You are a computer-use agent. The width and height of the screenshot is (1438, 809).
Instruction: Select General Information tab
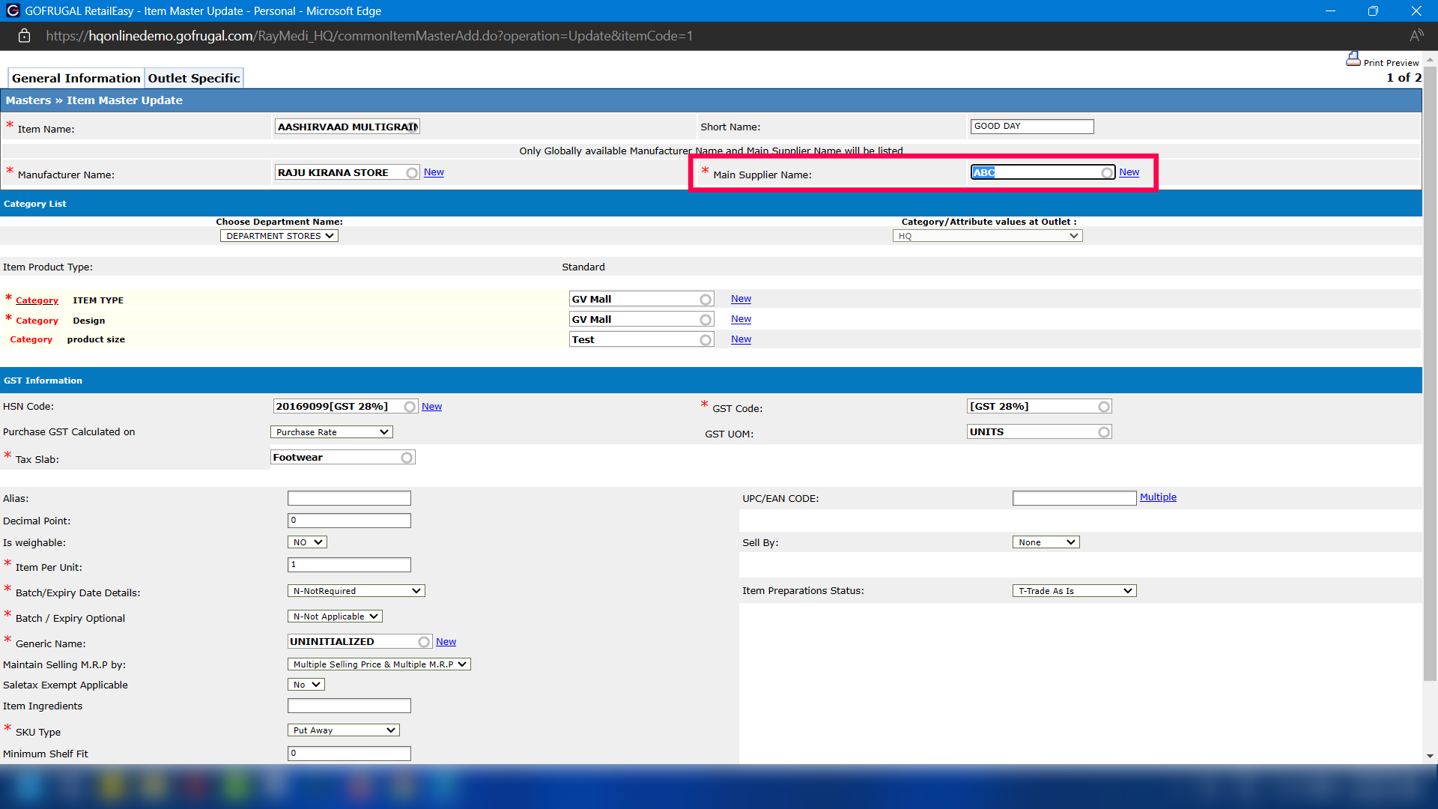[76, 78]
